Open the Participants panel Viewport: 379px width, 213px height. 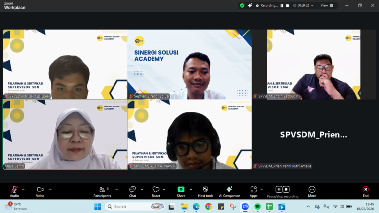101,190
